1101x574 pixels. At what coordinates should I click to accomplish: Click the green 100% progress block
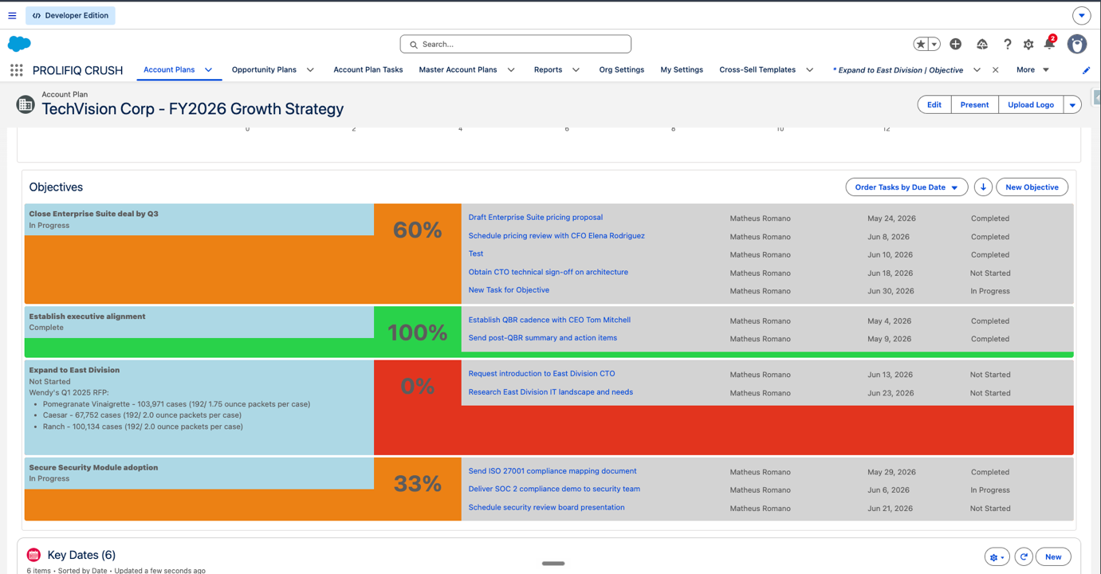[x=417, y=332]
